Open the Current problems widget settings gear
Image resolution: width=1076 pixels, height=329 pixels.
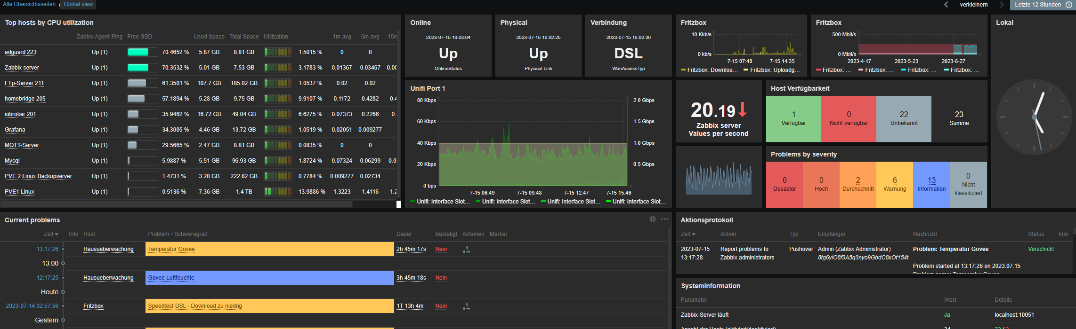pos(652,219)
